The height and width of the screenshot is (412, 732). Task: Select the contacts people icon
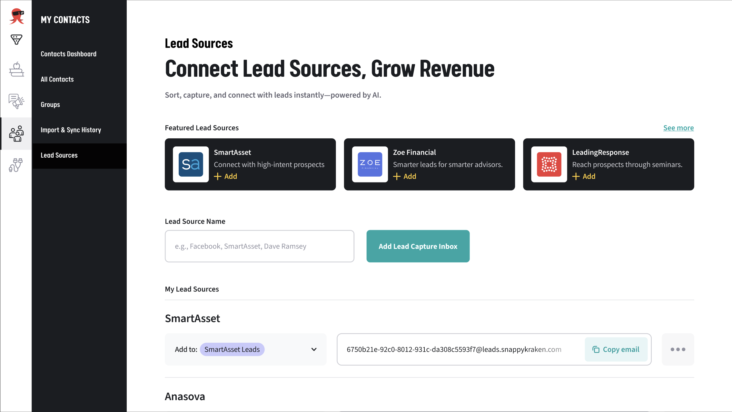pyautogui.click(x=16, y=133)
